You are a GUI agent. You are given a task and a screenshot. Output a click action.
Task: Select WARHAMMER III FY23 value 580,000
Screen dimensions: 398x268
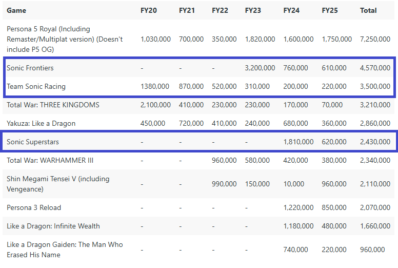pos(257,160)
